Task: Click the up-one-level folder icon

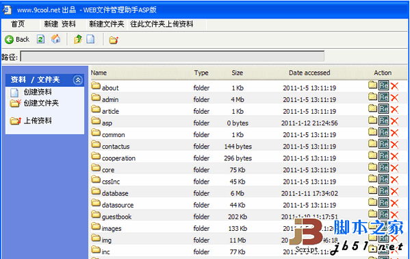Action: [x=78, y=39]
